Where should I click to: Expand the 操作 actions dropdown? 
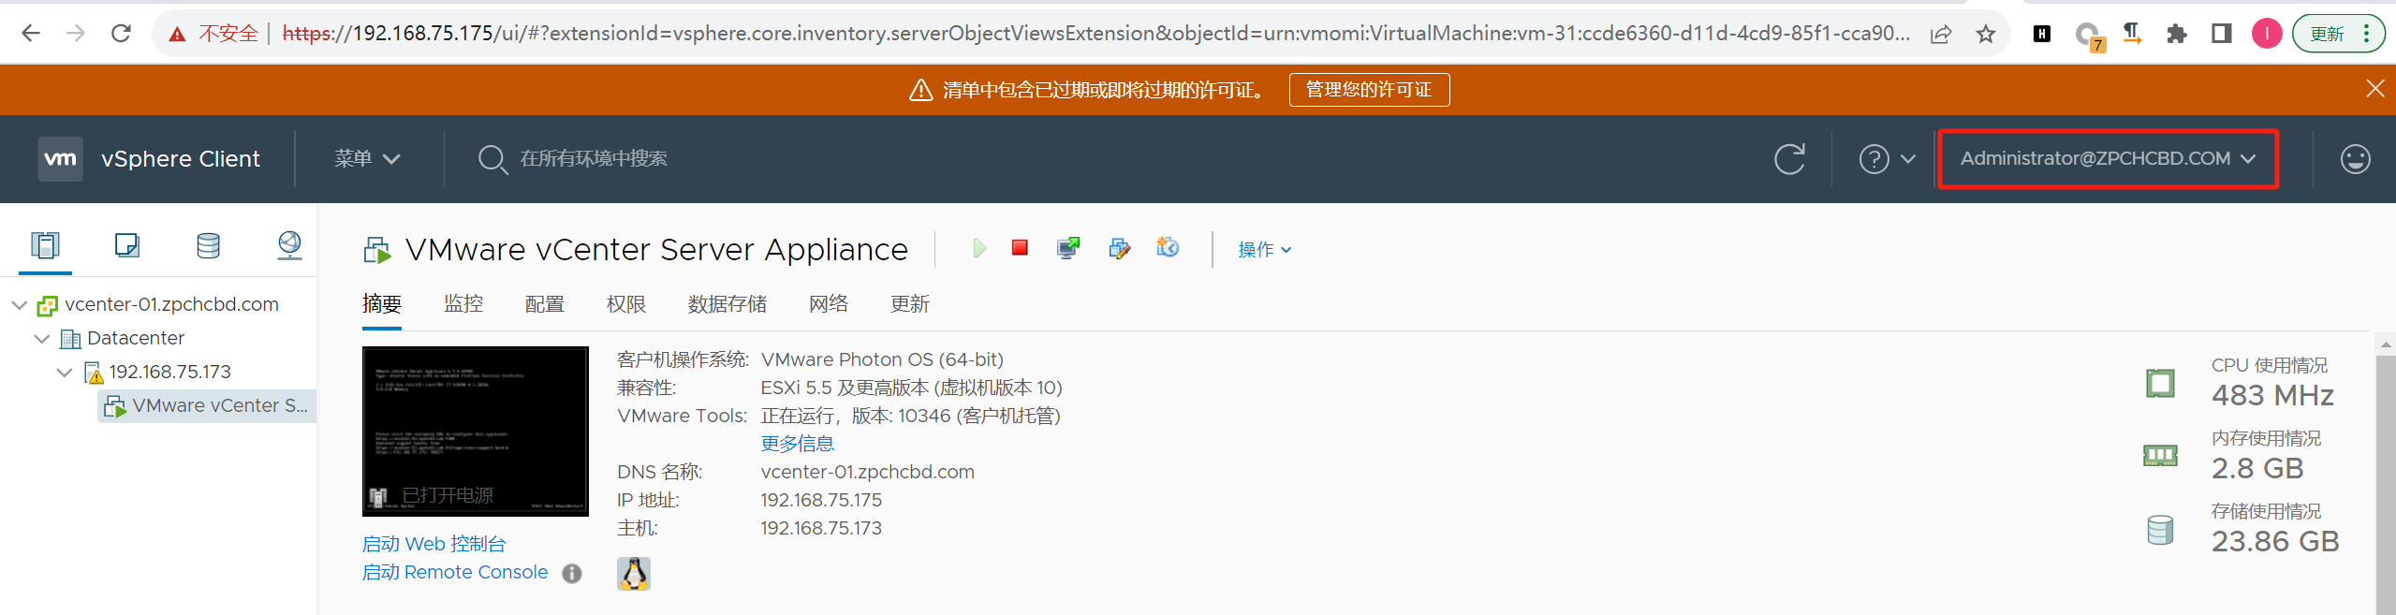coord(1264,250)
